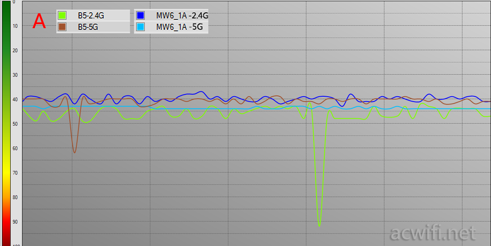Select the MW6_1A -2.4G legend label
Viewport: 491px width, 246px height.
point(182,16)
